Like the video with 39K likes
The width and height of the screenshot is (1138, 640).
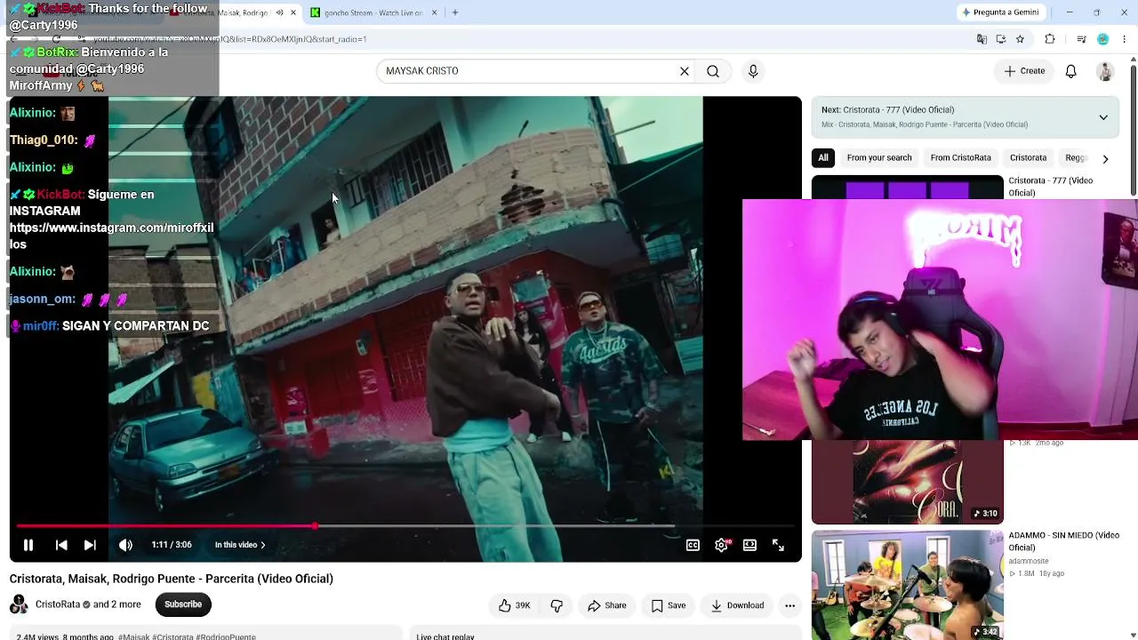pyautogui.click(x=514, y=605)
